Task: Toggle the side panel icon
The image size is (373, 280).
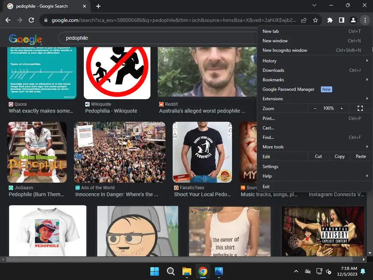Action: 342,20
